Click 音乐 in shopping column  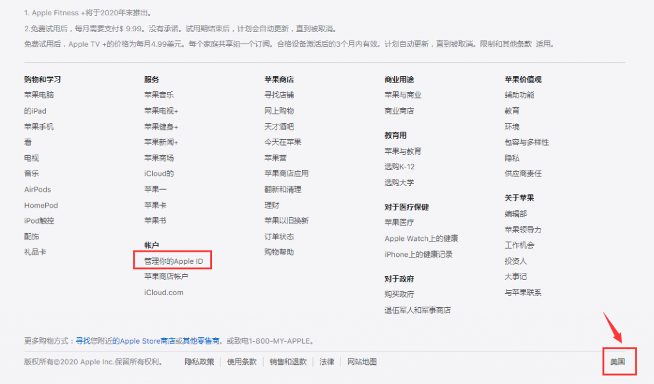(31, 174)
